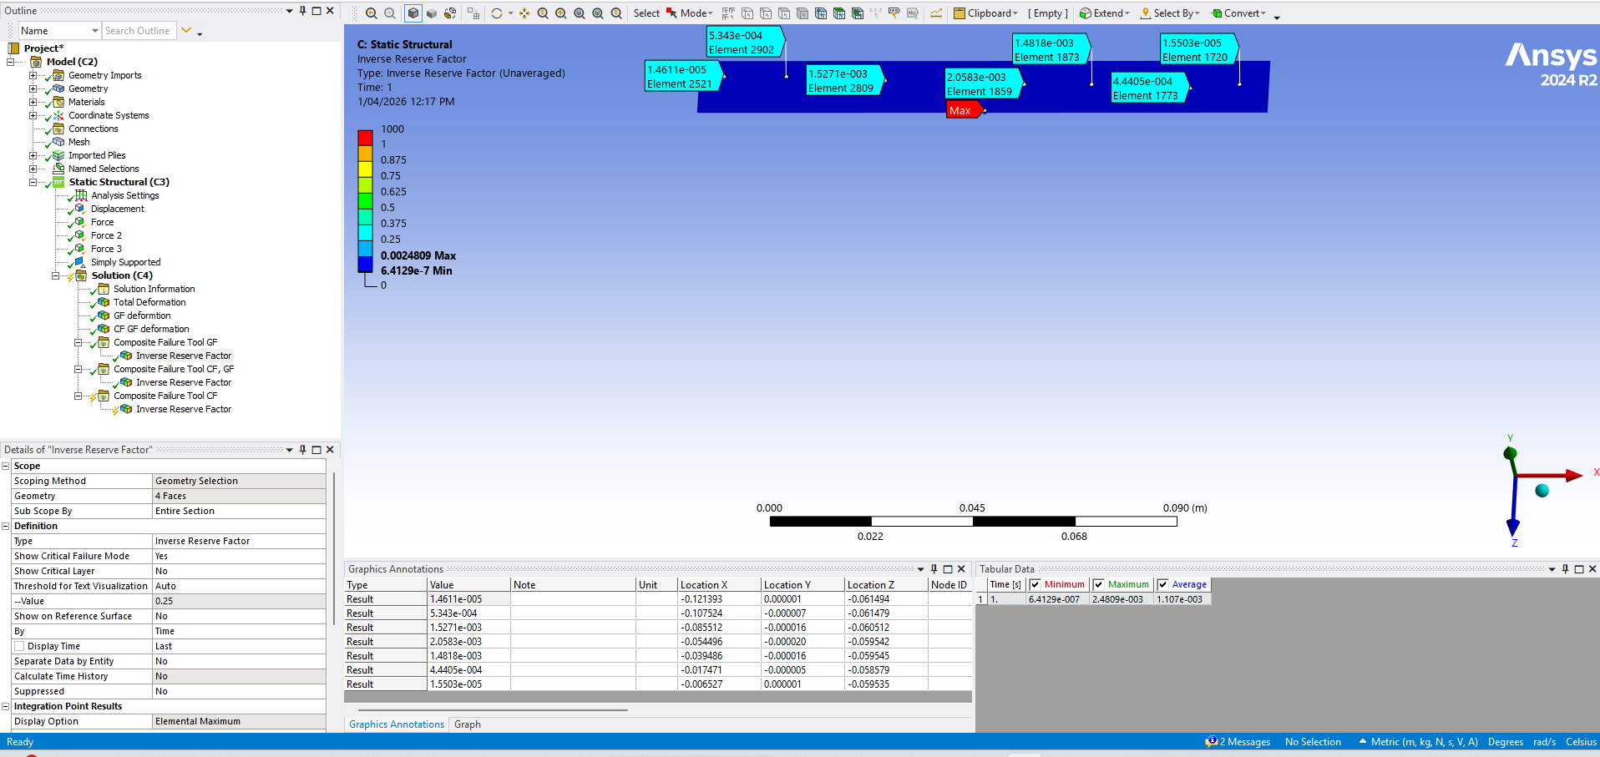Screen dimensions: 1600x757
Task: Collapse the Static Structural (C3) node
Action: (33, 182)
